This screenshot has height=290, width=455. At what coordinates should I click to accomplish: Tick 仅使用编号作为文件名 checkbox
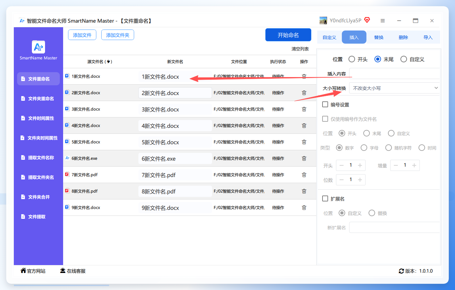(325, 119)
